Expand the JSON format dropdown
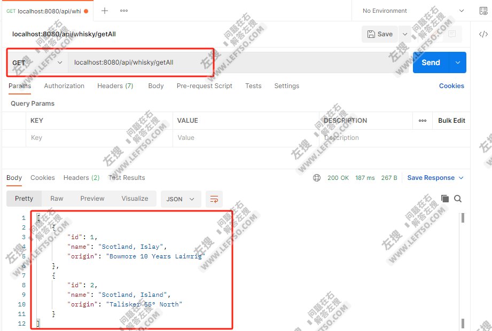The image size is (492, 331). [181, 199]
